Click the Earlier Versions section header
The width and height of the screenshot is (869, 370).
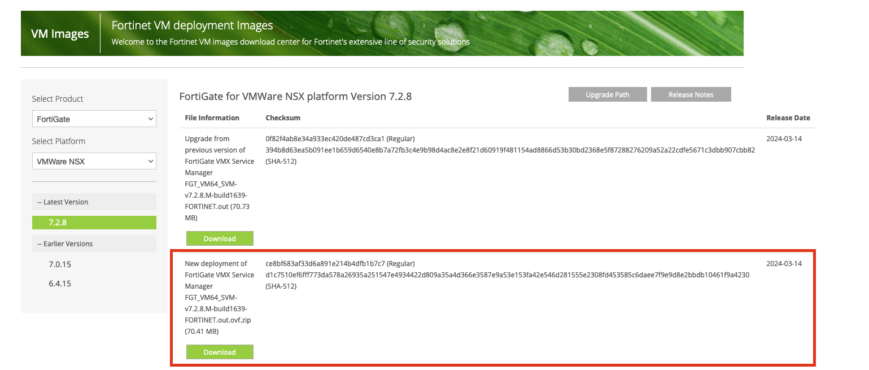(94, 243)
